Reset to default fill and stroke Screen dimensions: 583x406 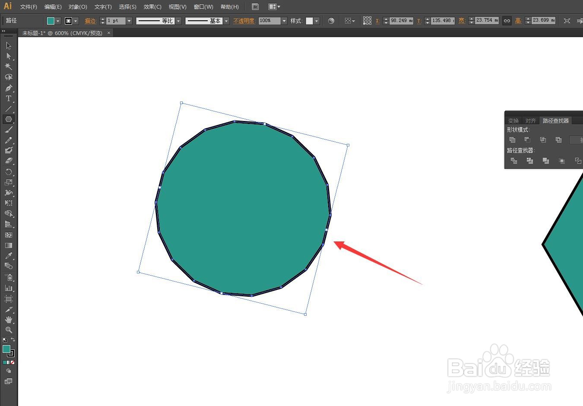[5, 340]
